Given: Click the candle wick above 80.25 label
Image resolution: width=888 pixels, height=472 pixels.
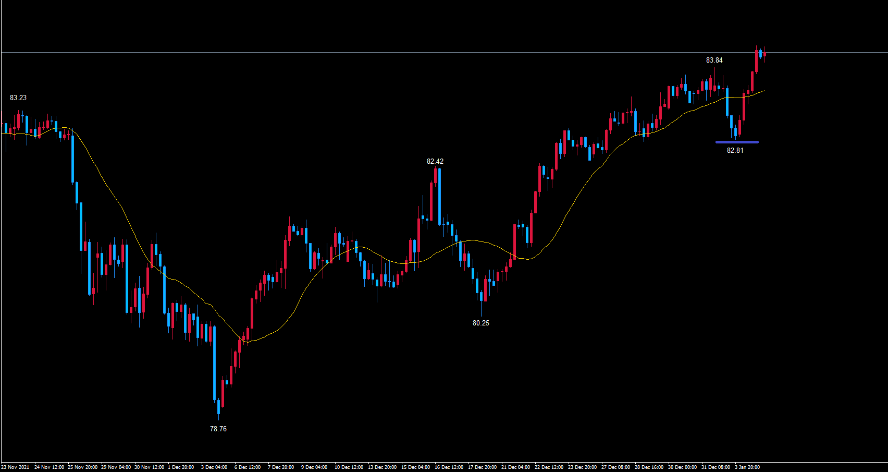Looking at the screenshot, I should [481, 308].
